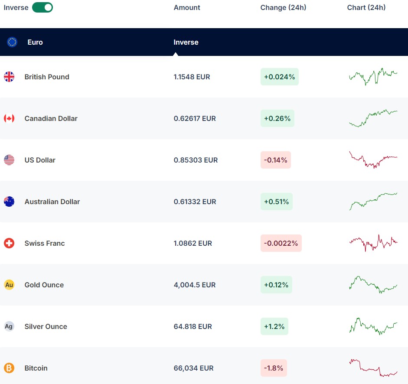Click the Australian Dollar flag icon
The height and width of the screenshot is (384, 408).
coord(9,202)
